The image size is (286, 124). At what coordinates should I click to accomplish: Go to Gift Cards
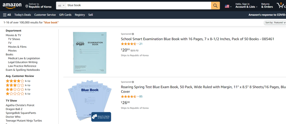tap(65, 15)
